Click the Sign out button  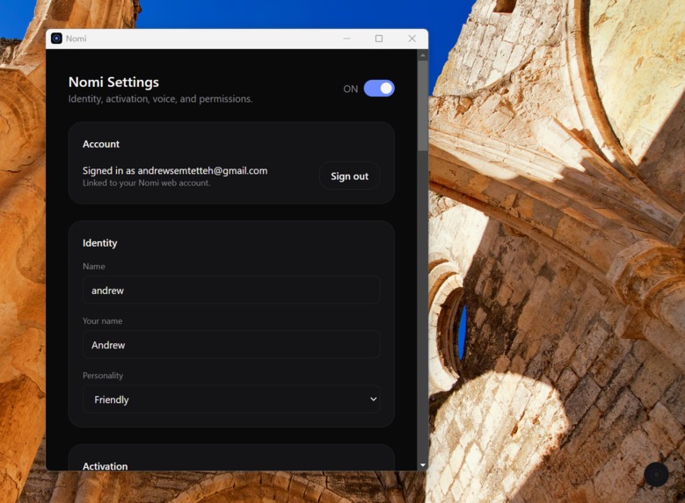tap(349, 176)
